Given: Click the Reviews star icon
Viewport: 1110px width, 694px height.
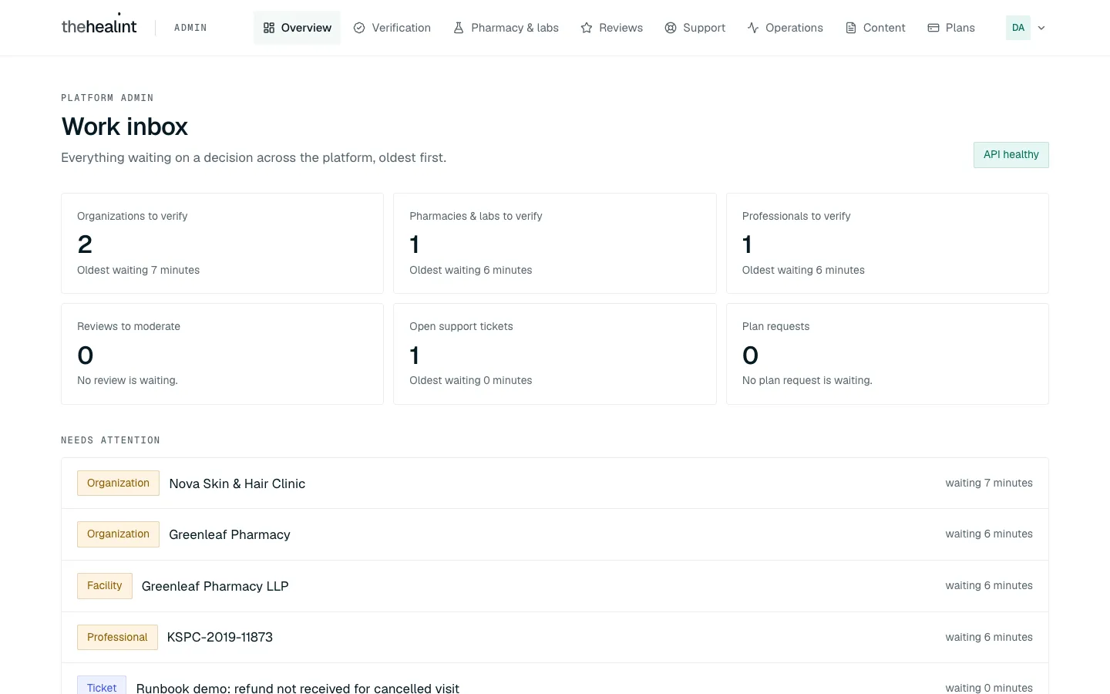Looking at the screenshot, I should [x=587, y=28].
